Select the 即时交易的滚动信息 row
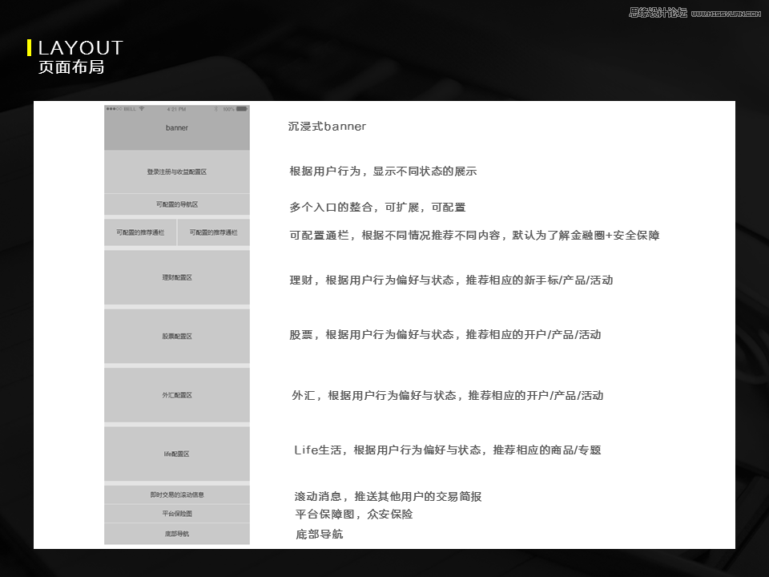 [176, 494]
